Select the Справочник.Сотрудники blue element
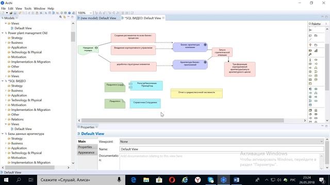 145,104
